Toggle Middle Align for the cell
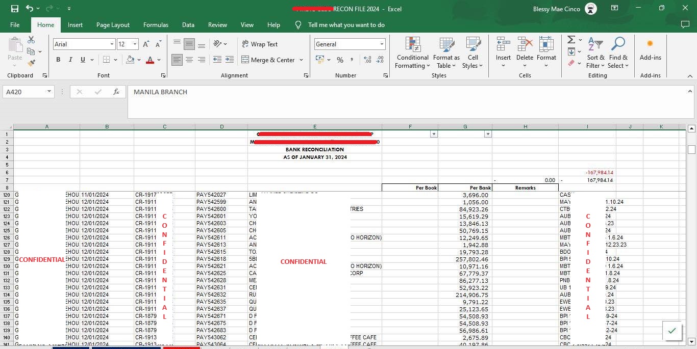This screenshot has height=349, width=697. (x=189, y=44)
